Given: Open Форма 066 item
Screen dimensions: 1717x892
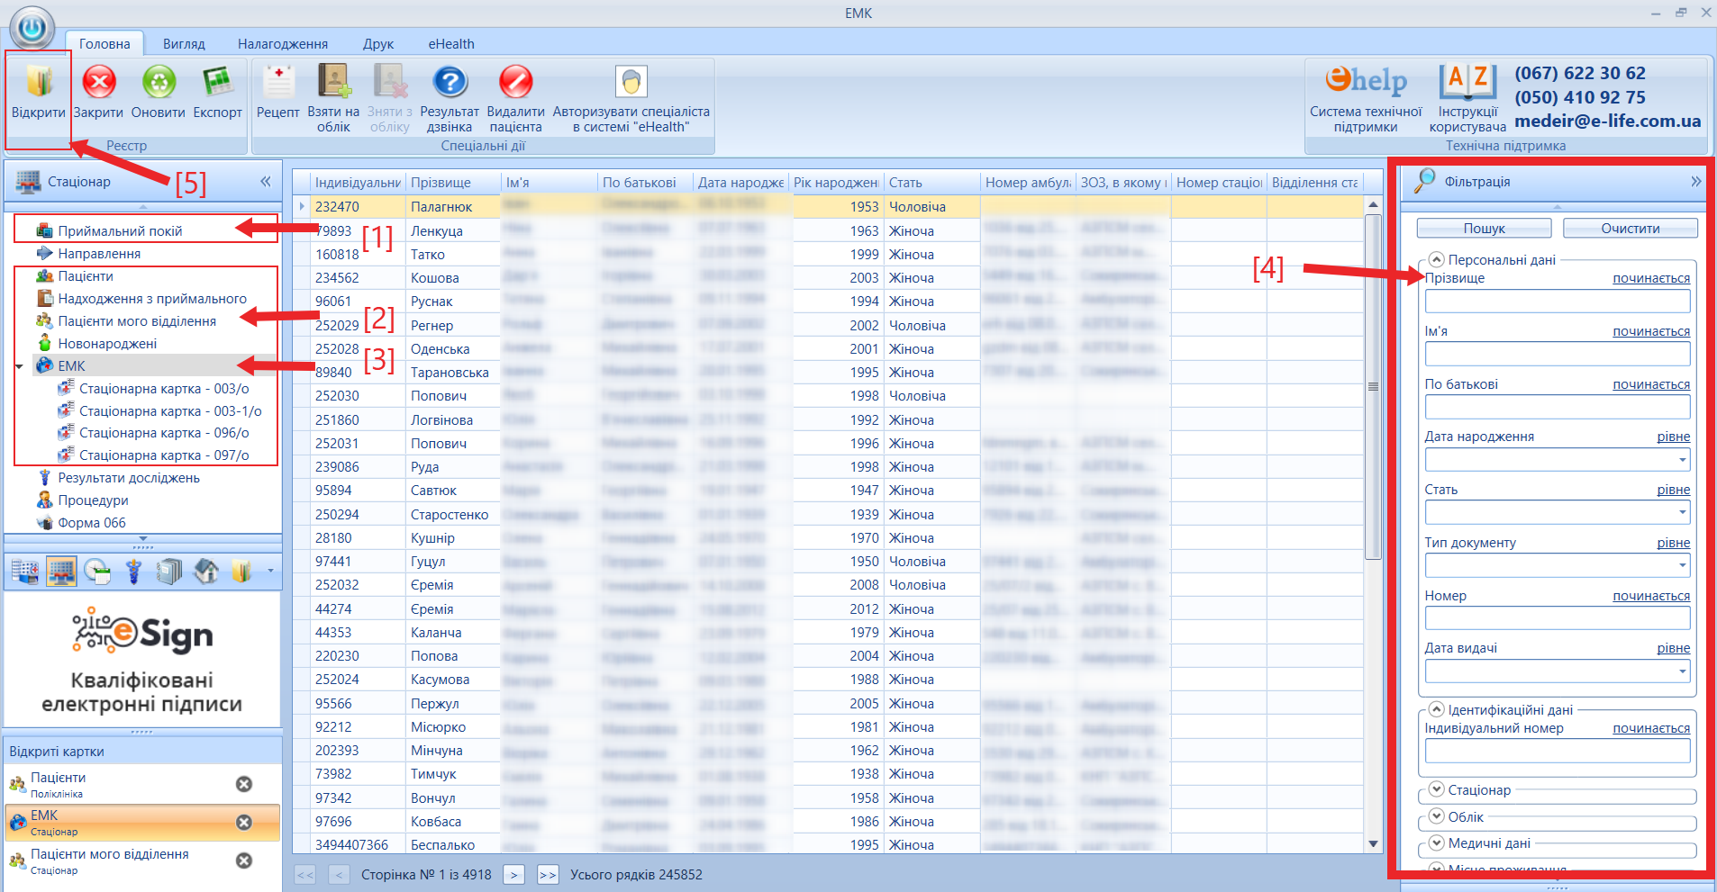Looking at the screenshot, I should click(x=92, y=523).
